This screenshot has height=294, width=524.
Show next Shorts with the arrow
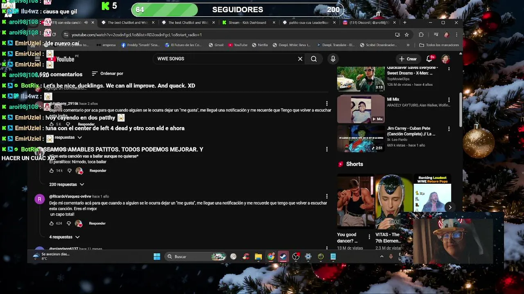449,207
